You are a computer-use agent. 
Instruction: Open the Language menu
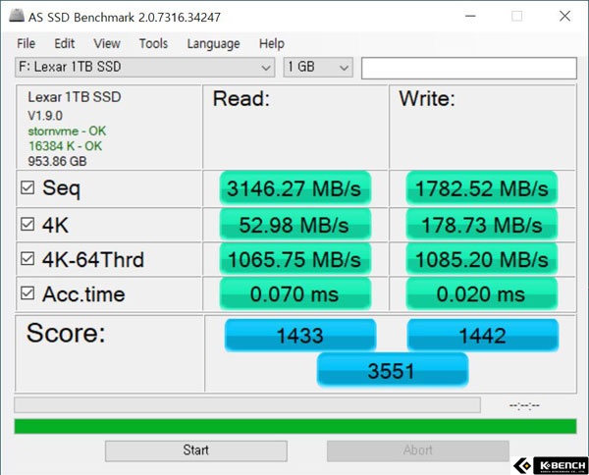[213, 43]
